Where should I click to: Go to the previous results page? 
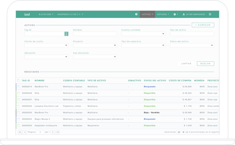25,132
